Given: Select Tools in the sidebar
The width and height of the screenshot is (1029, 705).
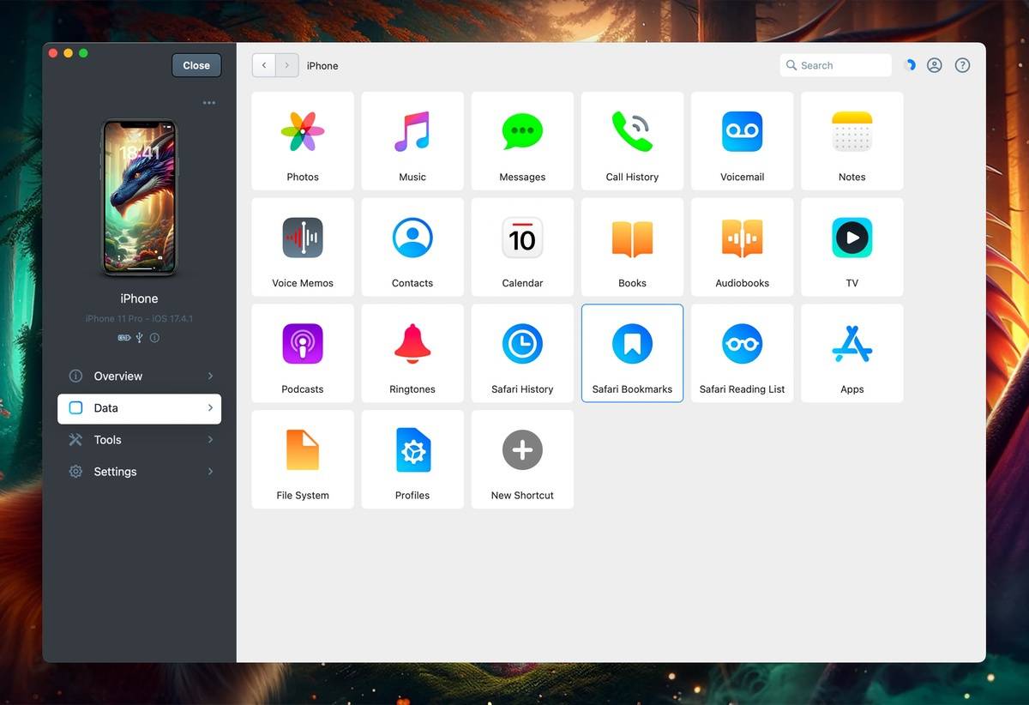Looking at the screenshot, I should (x=140, y=440).
